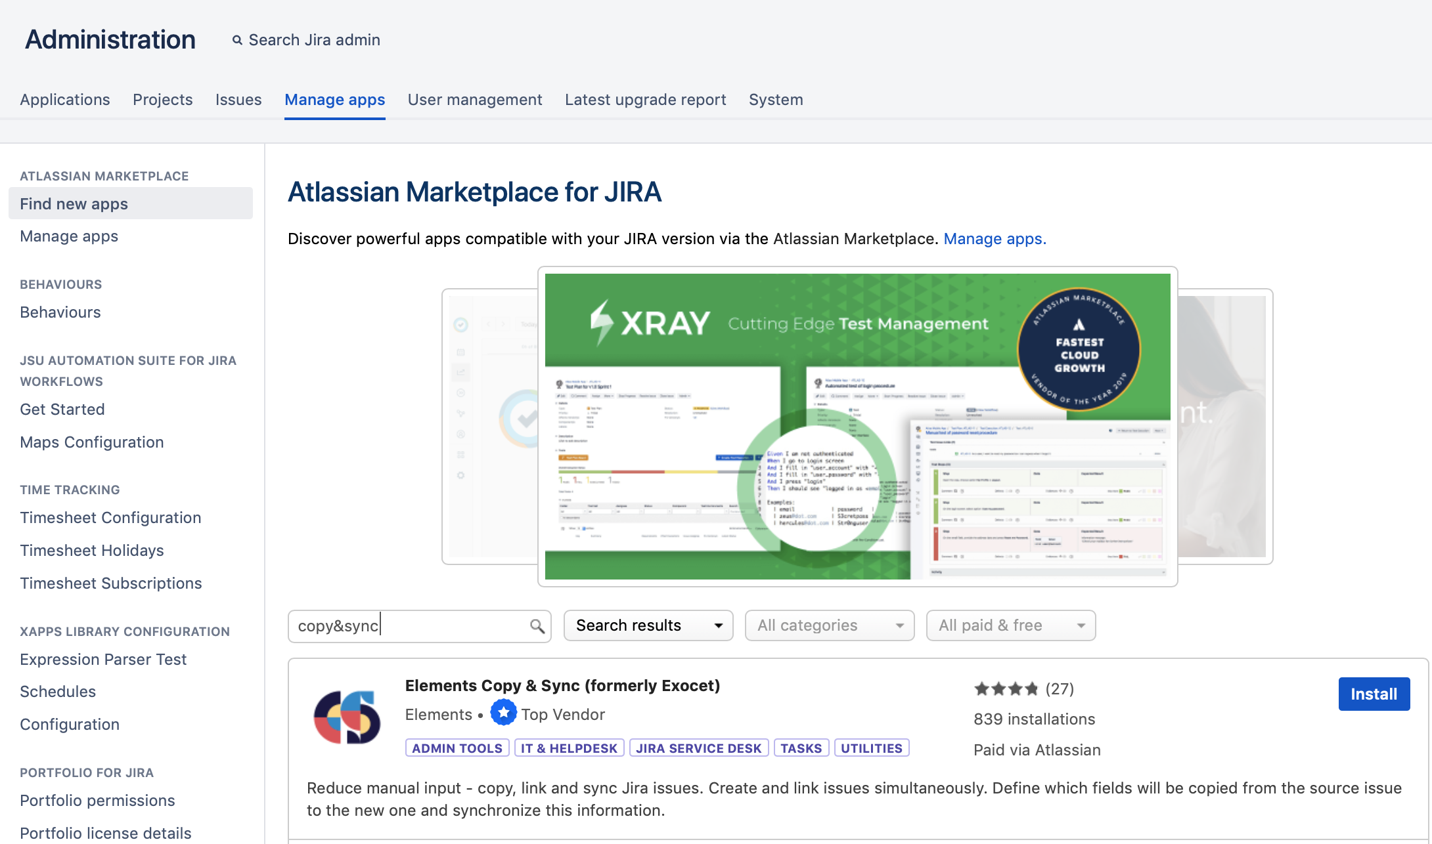
Task: Select the ADMIN TOOLS category tag
Action: pos(457,748)
